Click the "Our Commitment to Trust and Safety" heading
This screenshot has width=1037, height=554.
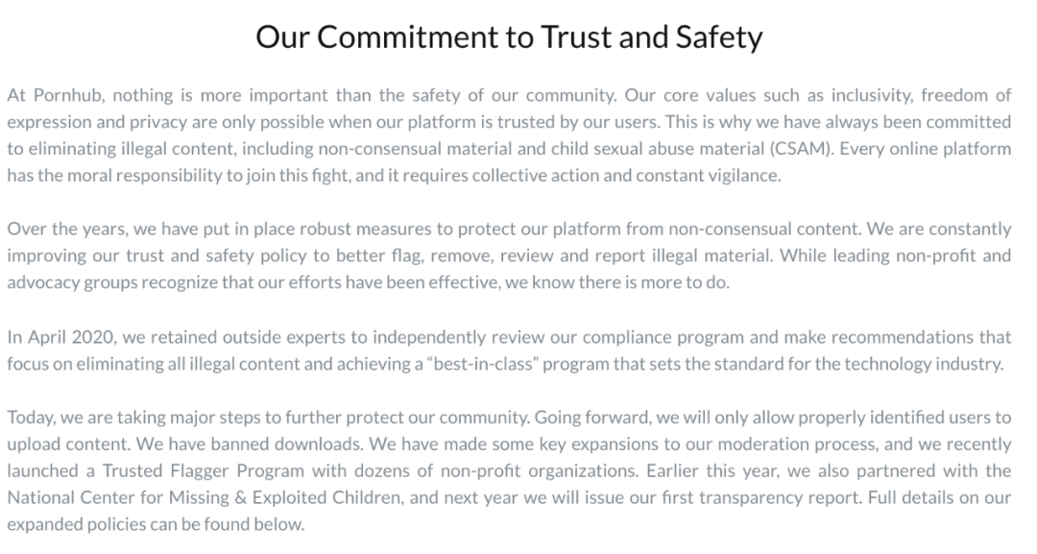point(509,36)
